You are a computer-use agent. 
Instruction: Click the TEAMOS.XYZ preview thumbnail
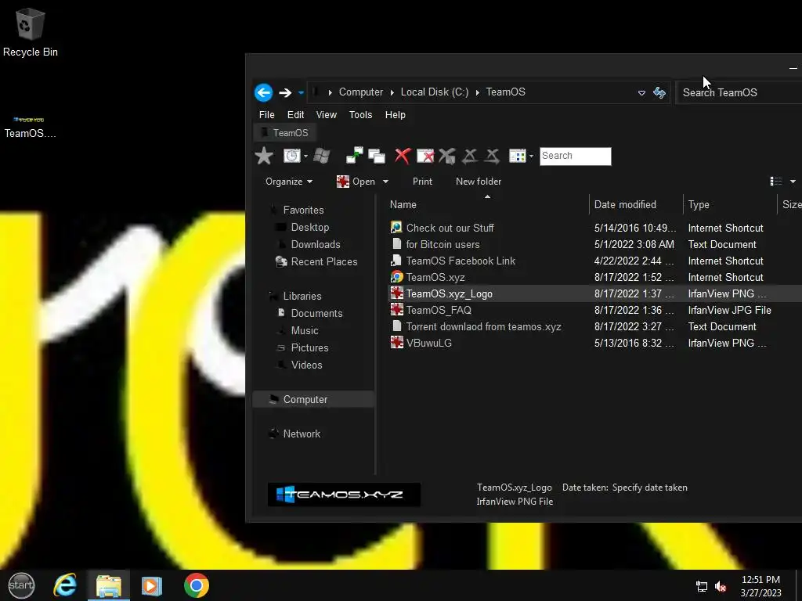[344, 495]
